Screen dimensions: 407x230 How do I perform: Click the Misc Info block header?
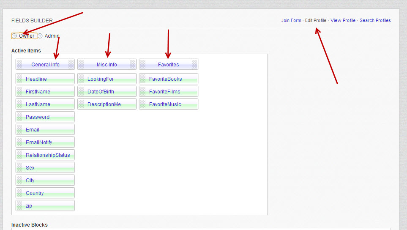(107, 65)
